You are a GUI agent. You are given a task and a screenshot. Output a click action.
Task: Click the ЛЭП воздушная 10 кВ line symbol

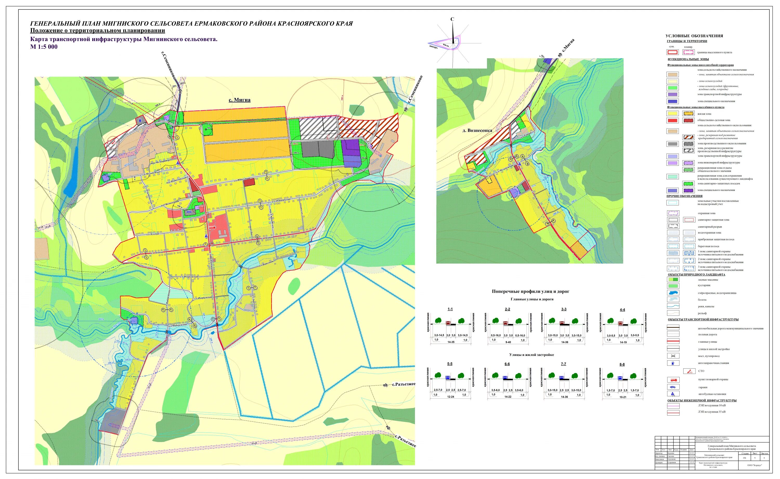(673, 406)
